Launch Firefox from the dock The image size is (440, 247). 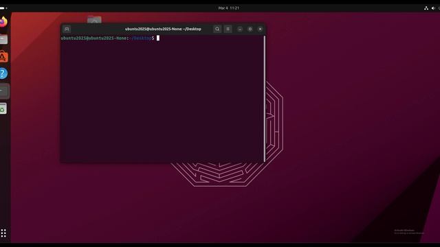tap(3, 22)
